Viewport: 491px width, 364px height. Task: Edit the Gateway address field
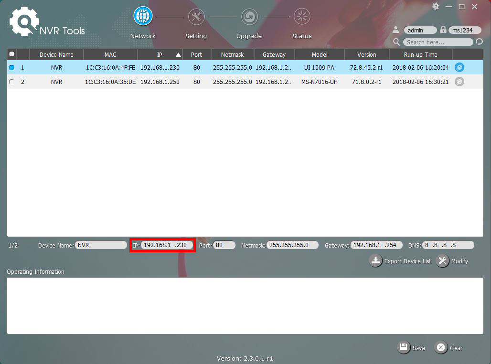(x=377, y=245)
